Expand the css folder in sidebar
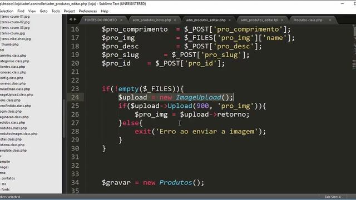This screenshot has height=200, width=356. click(x=4, y=184)
